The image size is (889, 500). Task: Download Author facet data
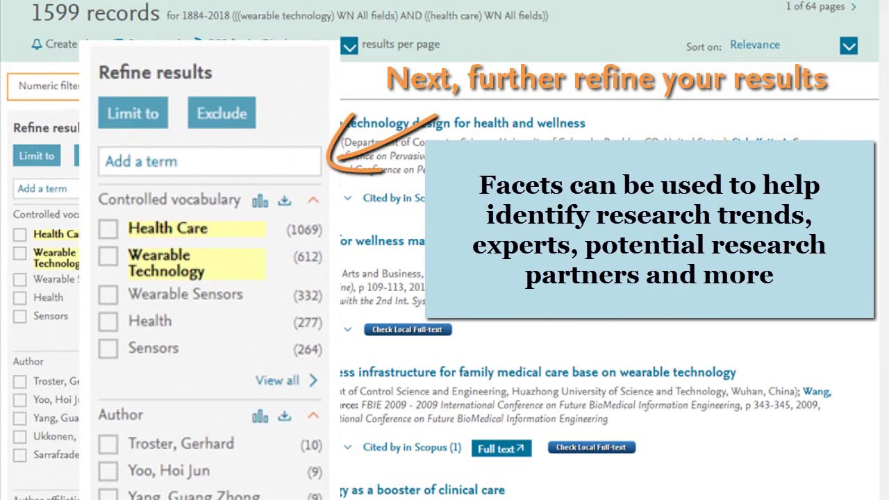click(285, 416)
